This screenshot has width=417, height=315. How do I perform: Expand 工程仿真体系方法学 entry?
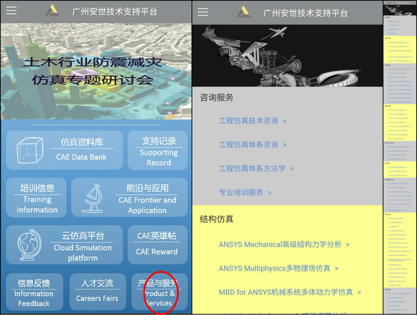(256, 168)
